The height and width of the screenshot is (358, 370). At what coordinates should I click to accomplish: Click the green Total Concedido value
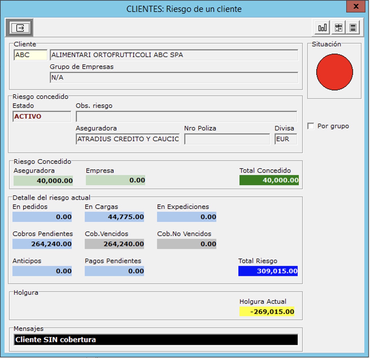pyautogui.click(x=269, y=180)
